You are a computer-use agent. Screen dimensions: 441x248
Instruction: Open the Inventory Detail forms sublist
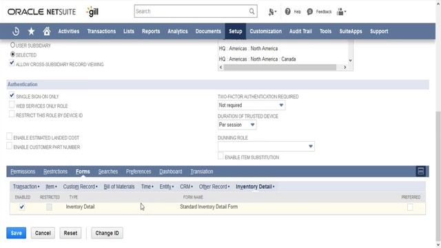click(x=255, y=187)
